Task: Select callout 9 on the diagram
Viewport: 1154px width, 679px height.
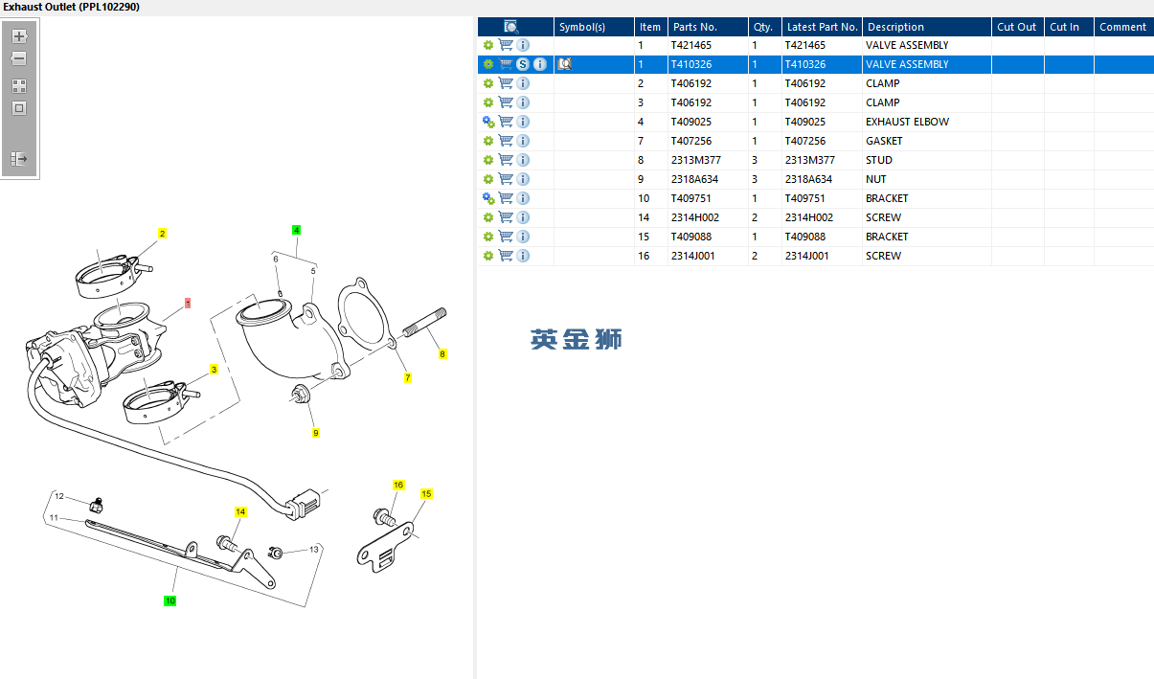Action: pos(315,433)
